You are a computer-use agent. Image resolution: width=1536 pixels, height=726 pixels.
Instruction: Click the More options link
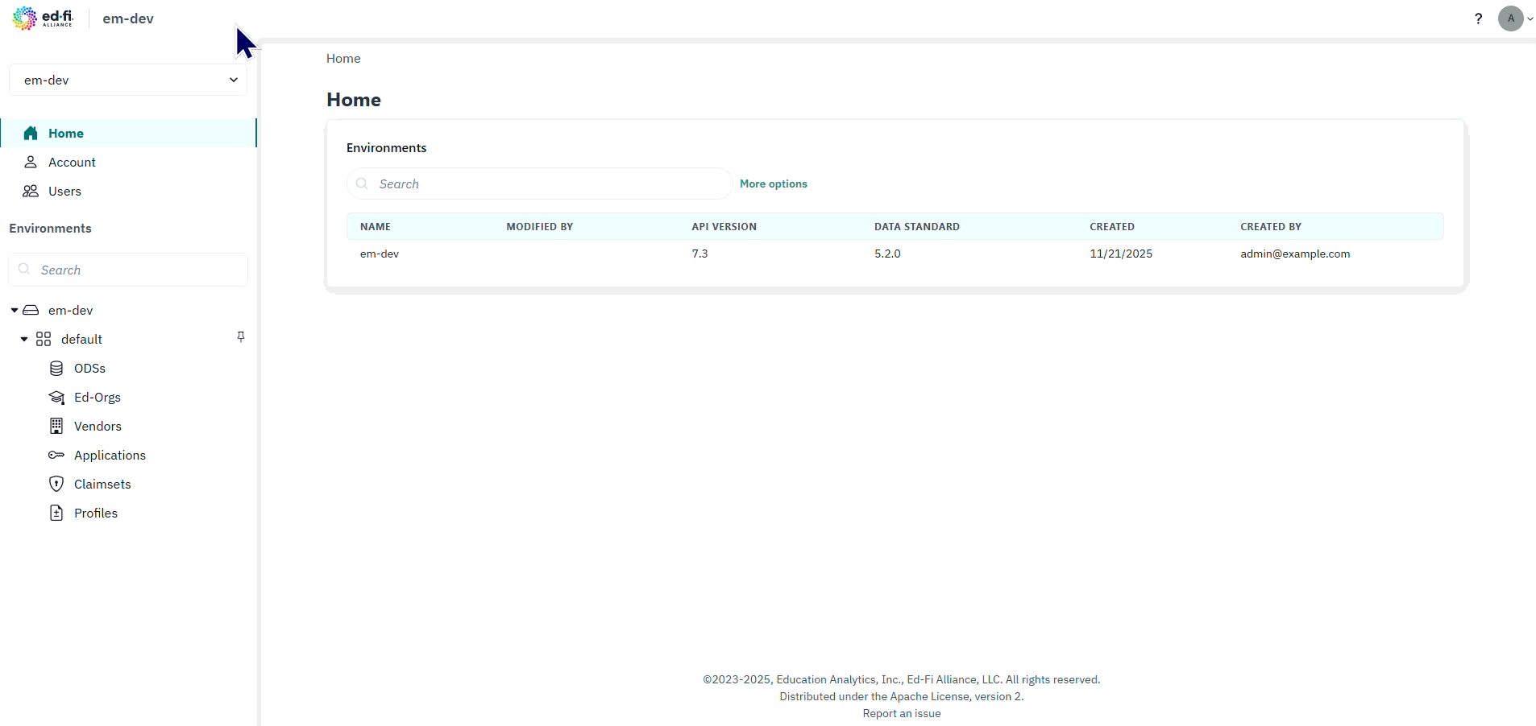click(x=773, y=184)
